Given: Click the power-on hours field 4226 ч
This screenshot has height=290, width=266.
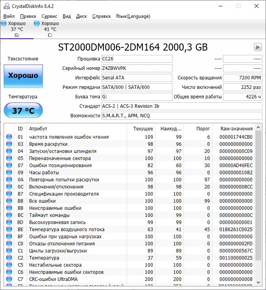Looking at the screenshot, I should point(243,97).
